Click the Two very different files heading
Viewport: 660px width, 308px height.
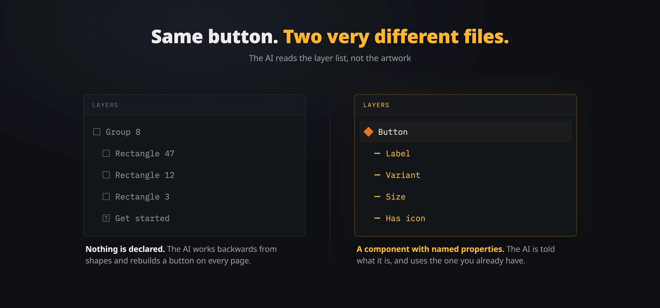click(x=396, y=37)
